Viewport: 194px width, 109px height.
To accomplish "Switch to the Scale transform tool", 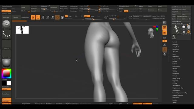I will pyautogui.click(x=48, y=17).
